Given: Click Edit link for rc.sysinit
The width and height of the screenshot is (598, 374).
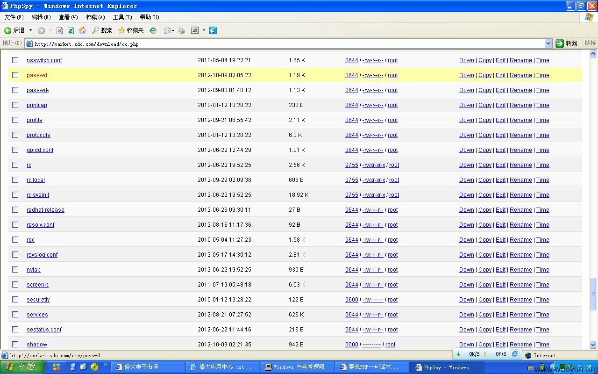Looking at the screenshot, I should coord(501,195).
